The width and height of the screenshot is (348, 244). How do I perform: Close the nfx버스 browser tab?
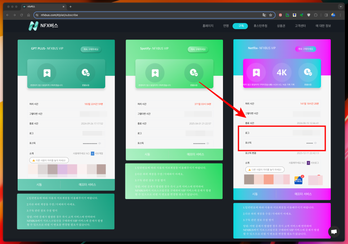coord(63,6)
